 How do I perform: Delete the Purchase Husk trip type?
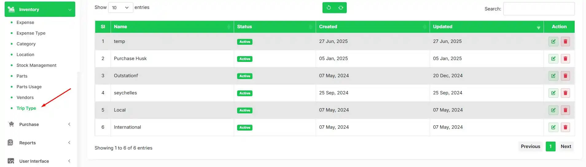(x=565, y=59)
